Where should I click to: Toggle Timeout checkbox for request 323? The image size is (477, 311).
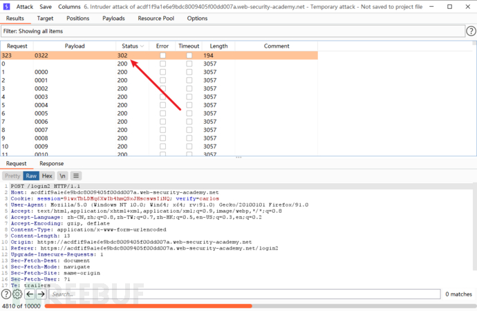click(x=189, y=55)
